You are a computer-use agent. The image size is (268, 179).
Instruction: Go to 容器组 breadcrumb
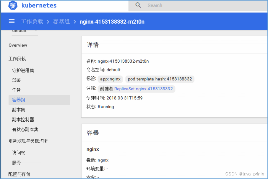(x=61, y=21)
